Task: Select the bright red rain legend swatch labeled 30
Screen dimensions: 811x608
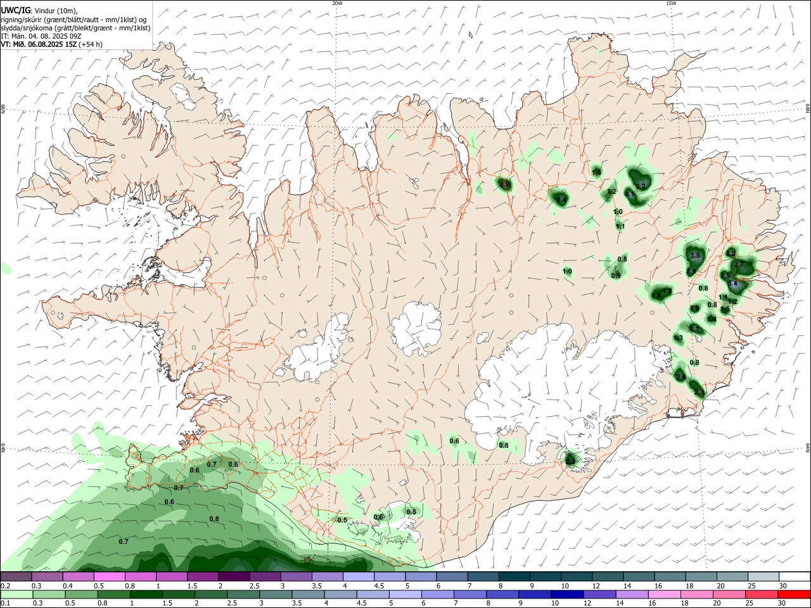Action: [795, 595]
